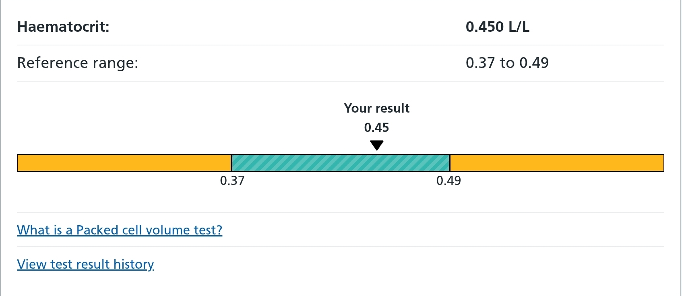Click the black boundary line at 0.37
Screen dimensions: 682x296
coord(231,163)
